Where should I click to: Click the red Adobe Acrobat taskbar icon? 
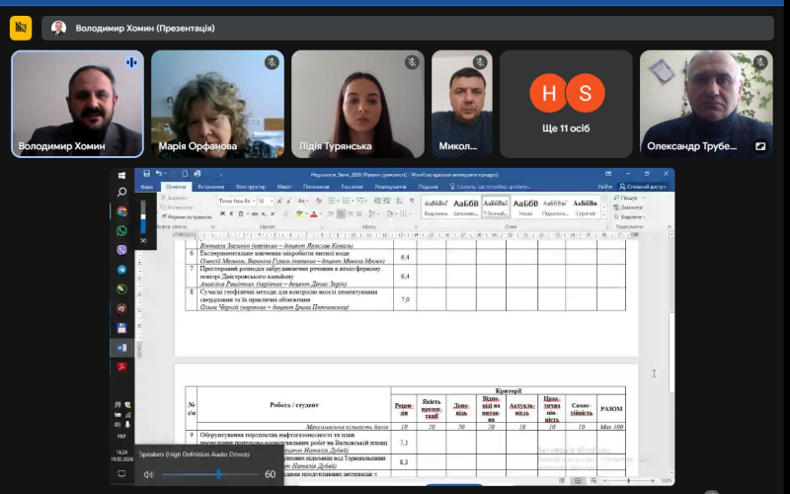click(122, 368)
